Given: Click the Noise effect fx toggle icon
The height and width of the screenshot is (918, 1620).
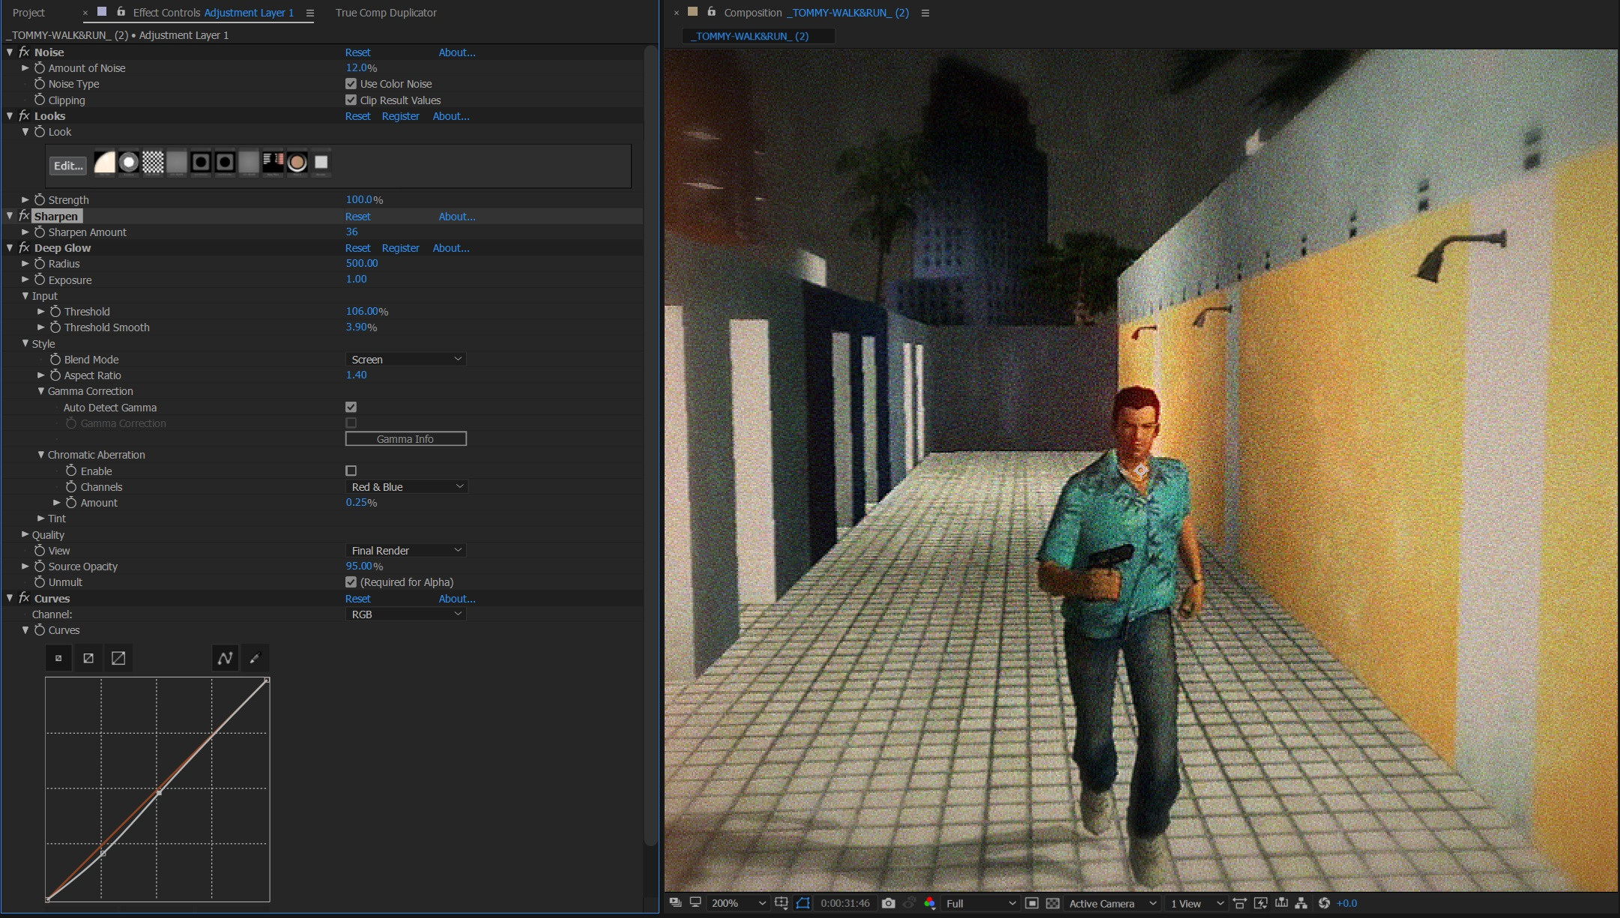Looking at the screenshot, I should [x=24, y=52].
